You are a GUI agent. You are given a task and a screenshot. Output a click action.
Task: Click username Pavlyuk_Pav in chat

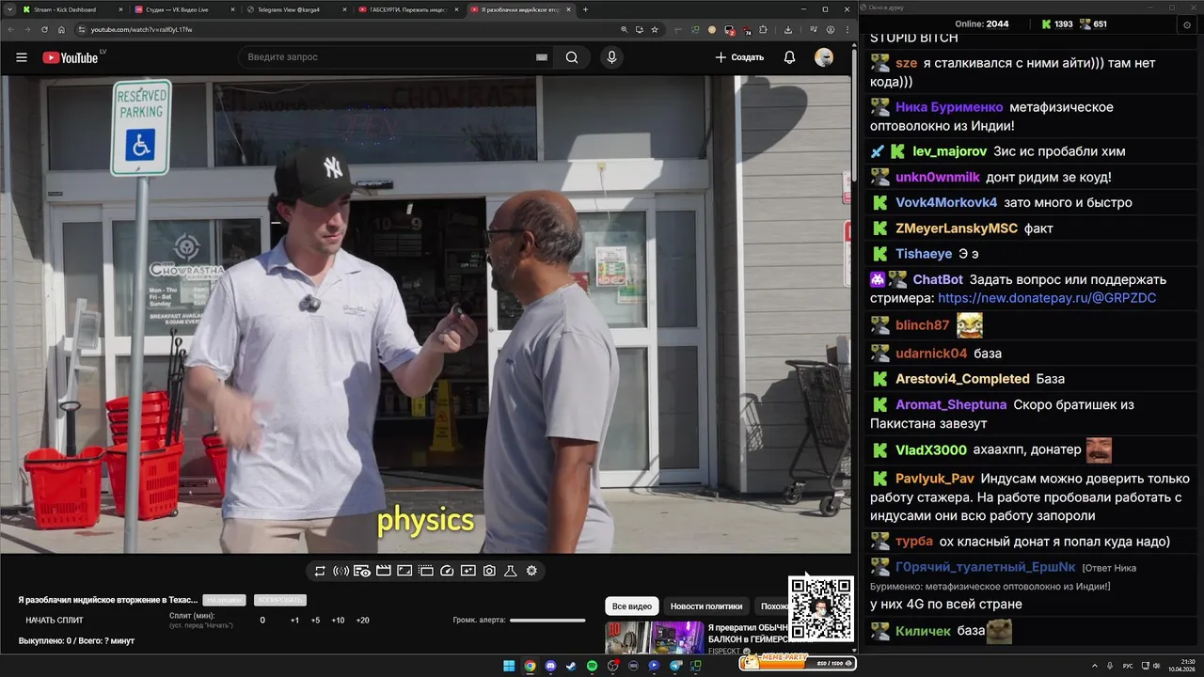click(935, 479)
